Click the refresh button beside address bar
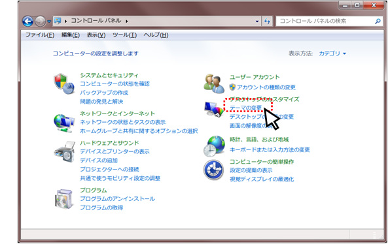The image size is (388, 244). pyautogui.click(x=267, y=22)
